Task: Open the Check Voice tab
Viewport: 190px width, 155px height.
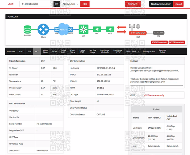Action: pyautogui.click(x=73, y=51)
